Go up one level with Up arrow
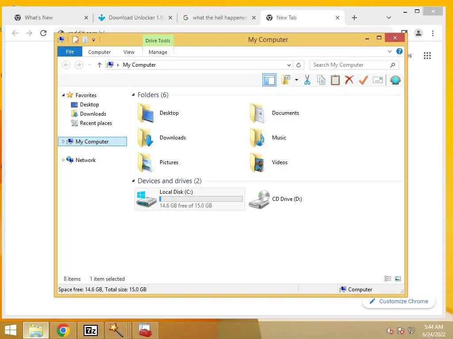This screenshot has width=453, height=339. click(100, 65)
